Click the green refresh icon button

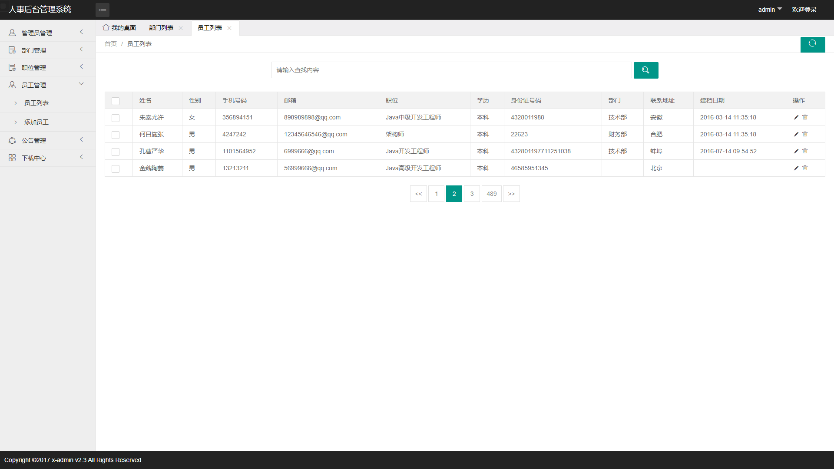pyautogui.click(x=812, y=44)
